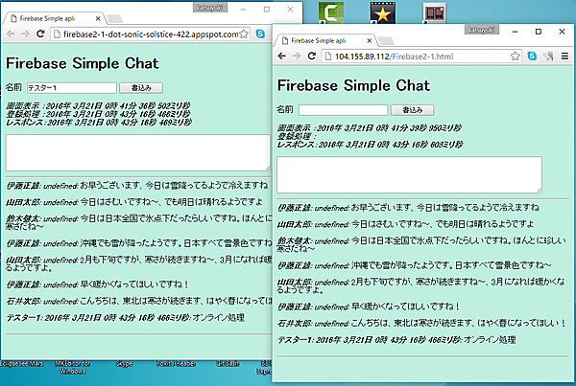Go forward in the right Chrome window

pos(297,57)
